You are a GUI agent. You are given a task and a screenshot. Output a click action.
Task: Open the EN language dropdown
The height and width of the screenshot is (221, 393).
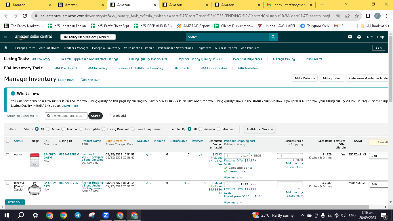pos(369,37)
